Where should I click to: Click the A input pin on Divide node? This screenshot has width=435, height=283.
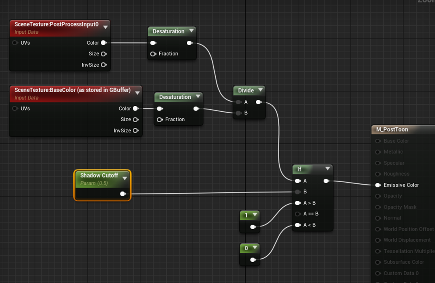(238, 102)
